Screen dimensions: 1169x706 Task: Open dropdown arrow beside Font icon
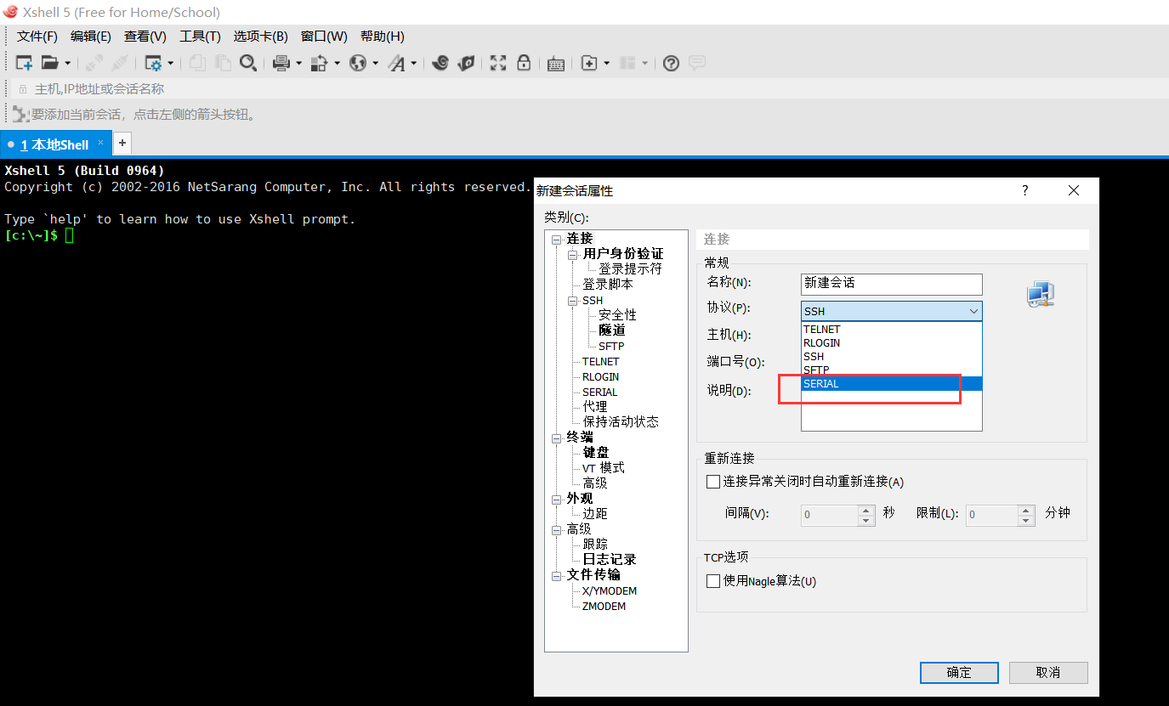(x=414, y=63)
